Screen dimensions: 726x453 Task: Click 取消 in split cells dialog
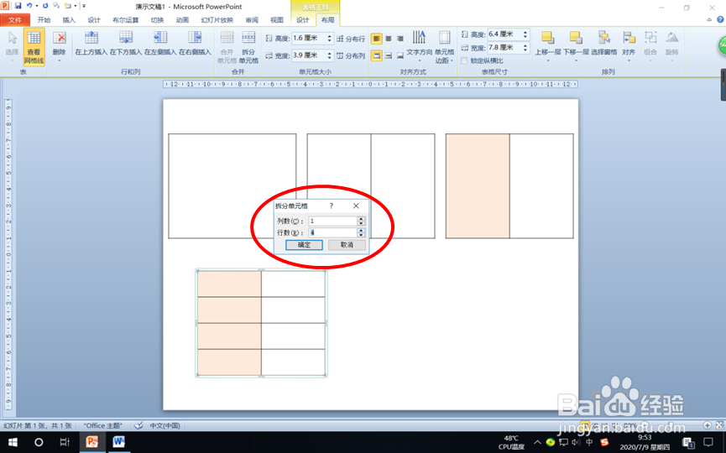pyautogui.click(x=347, y=245)
